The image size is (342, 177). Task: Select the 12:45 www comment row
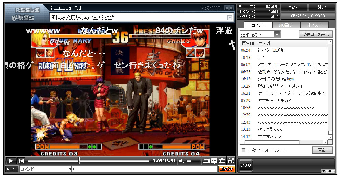pos(284,122)
